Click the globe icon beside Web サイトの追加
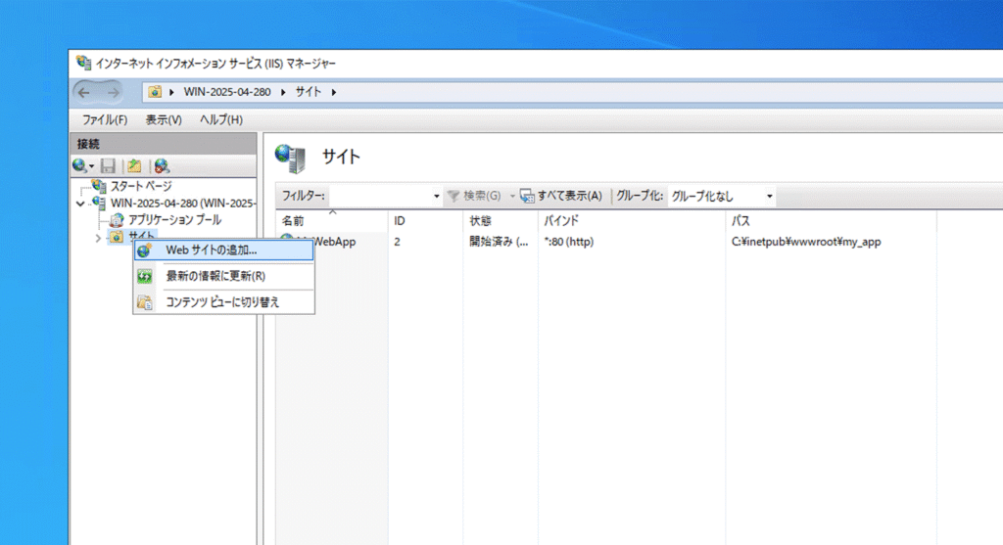 [145, 250]
